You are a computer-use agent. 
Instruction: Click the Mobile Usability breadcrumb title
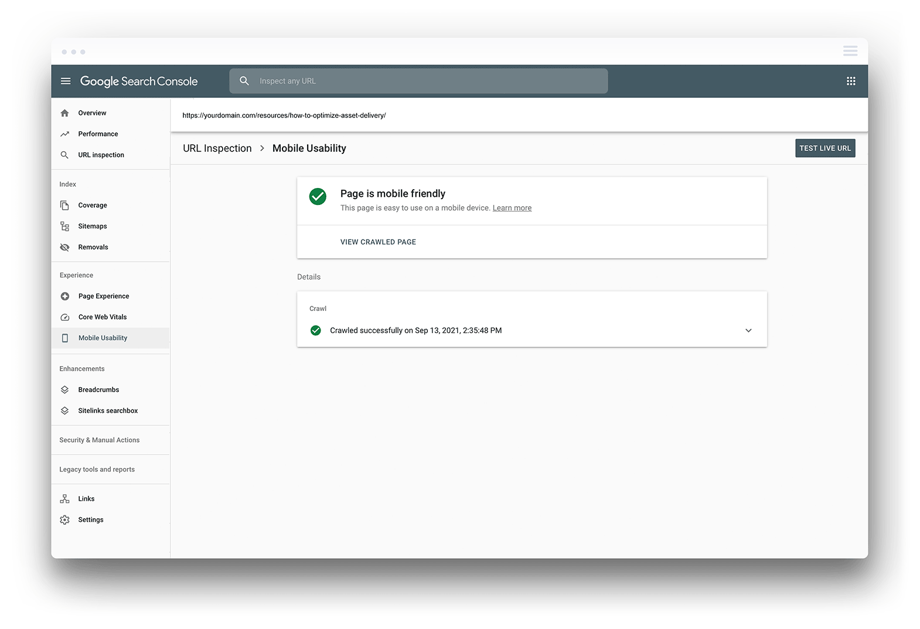coord(309,148)
